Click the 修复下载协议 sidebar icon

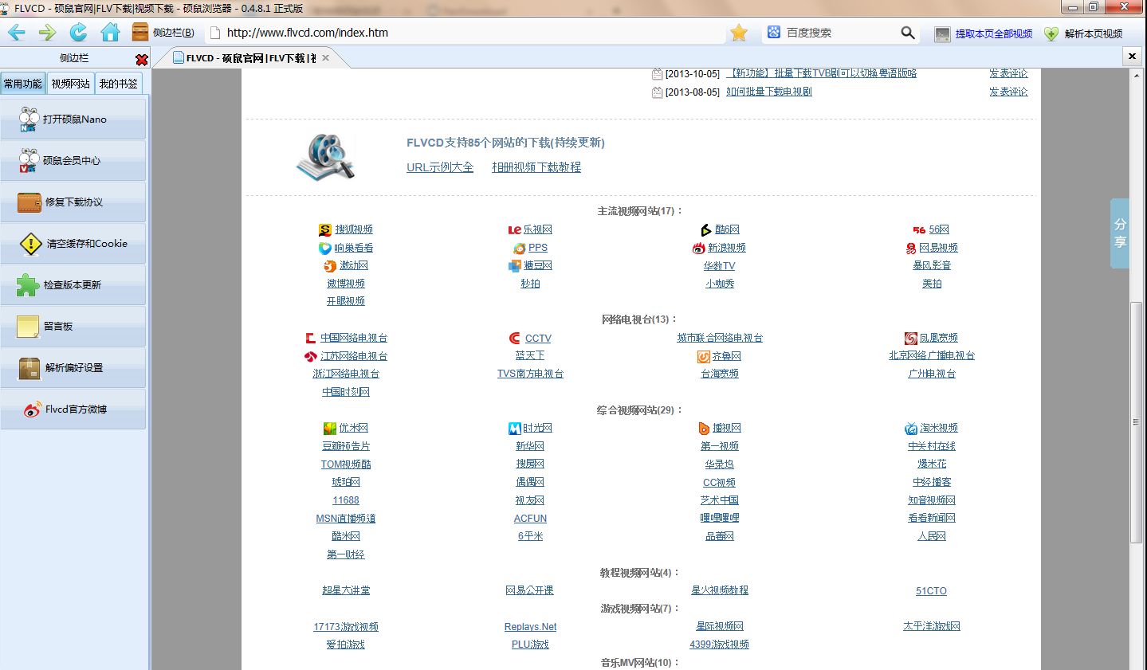[73, 202]
